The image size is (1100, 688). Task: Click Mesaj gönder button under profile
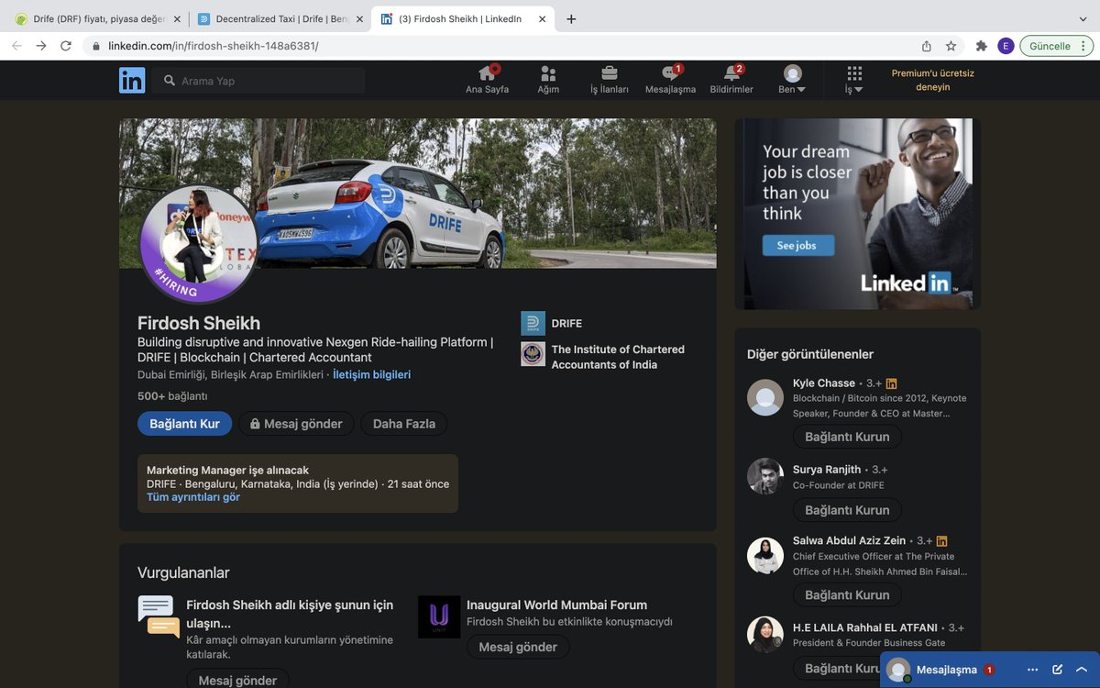296,424
